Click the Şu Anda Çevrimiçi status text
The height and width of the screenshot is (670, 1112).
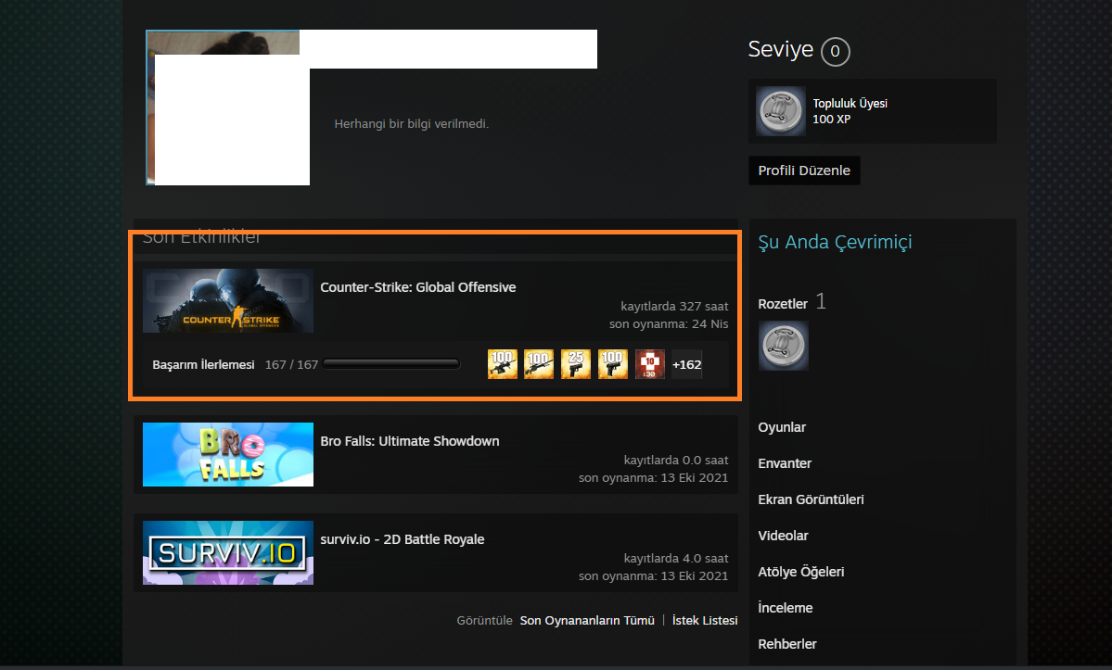835,242
